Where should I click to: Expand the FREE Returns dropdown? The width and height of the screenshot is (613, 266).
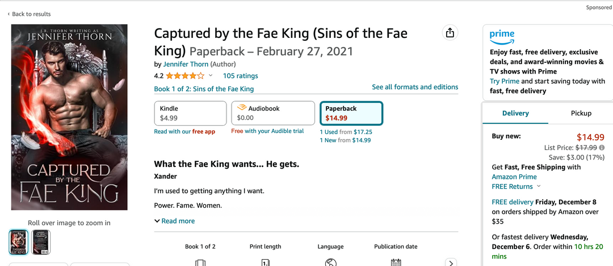click(x=539, y=186)
